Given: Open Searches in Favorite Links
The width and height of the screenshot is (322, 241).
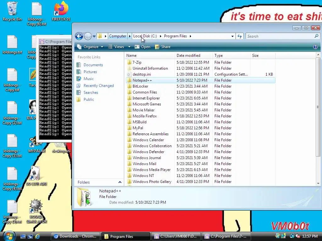Looking at the screenshot, I should tap(91, 93).
